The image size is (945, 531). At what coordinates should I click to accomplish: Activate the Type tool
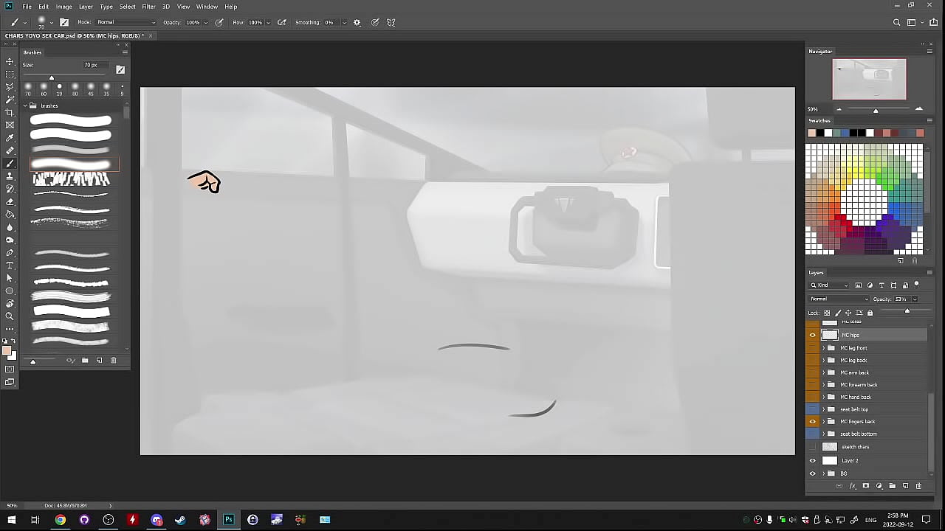pyautogui.click(x=10, y=265)
